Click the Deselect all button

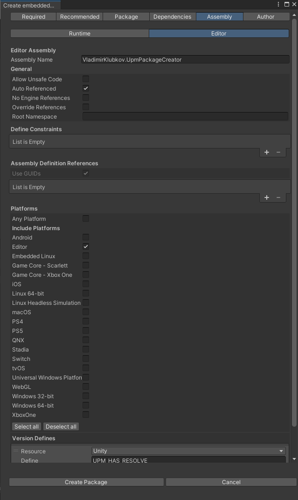[x=61, y=426]
